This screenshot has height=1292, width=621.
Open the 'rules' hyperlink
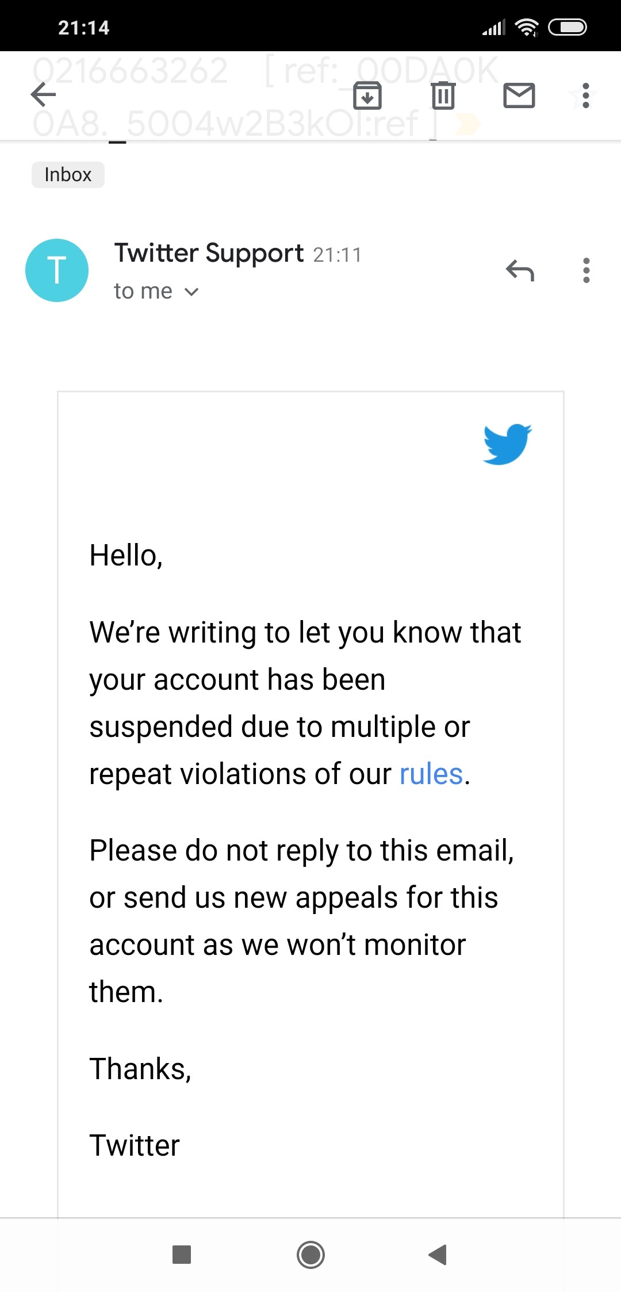[431, 774]
